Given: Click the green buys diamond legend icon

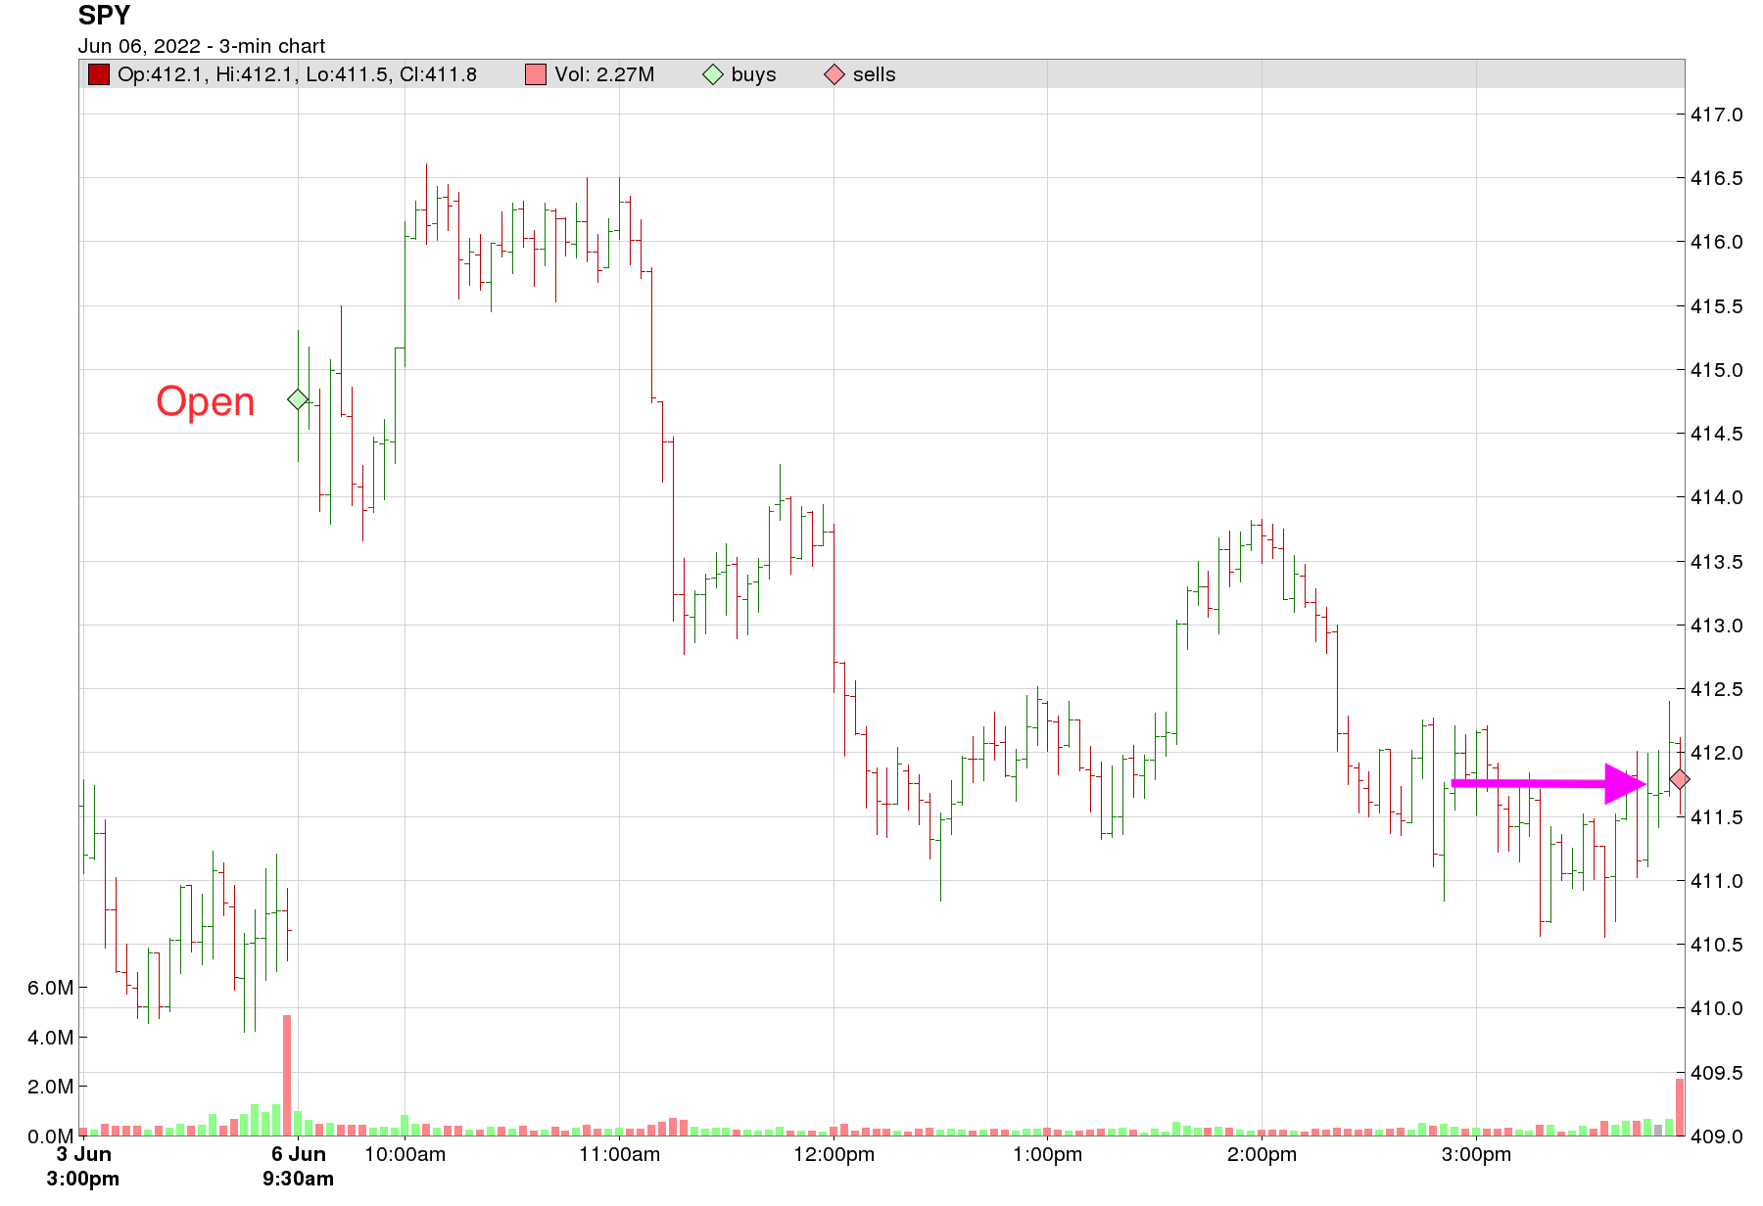Looking at the screenshot, I should (x=713, y=74).
